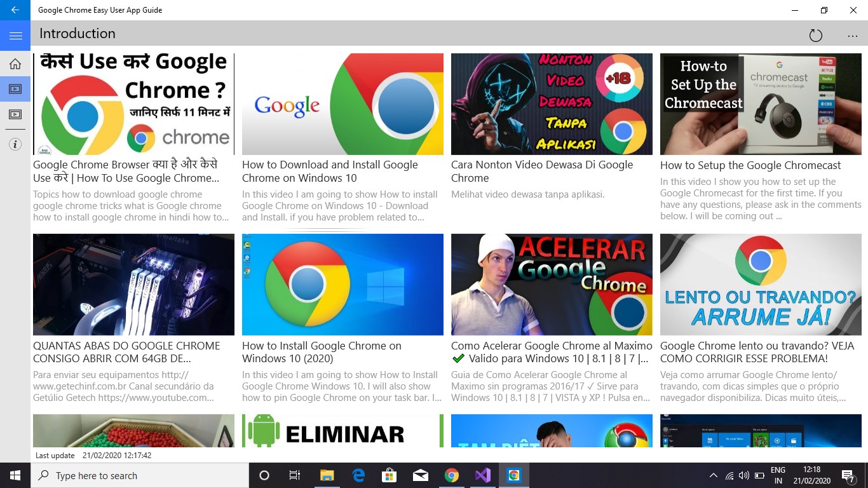Click the window title 'Google Chrome Easy User App Guide'
This screenshot has width=868, height=488.
(100, 10)
